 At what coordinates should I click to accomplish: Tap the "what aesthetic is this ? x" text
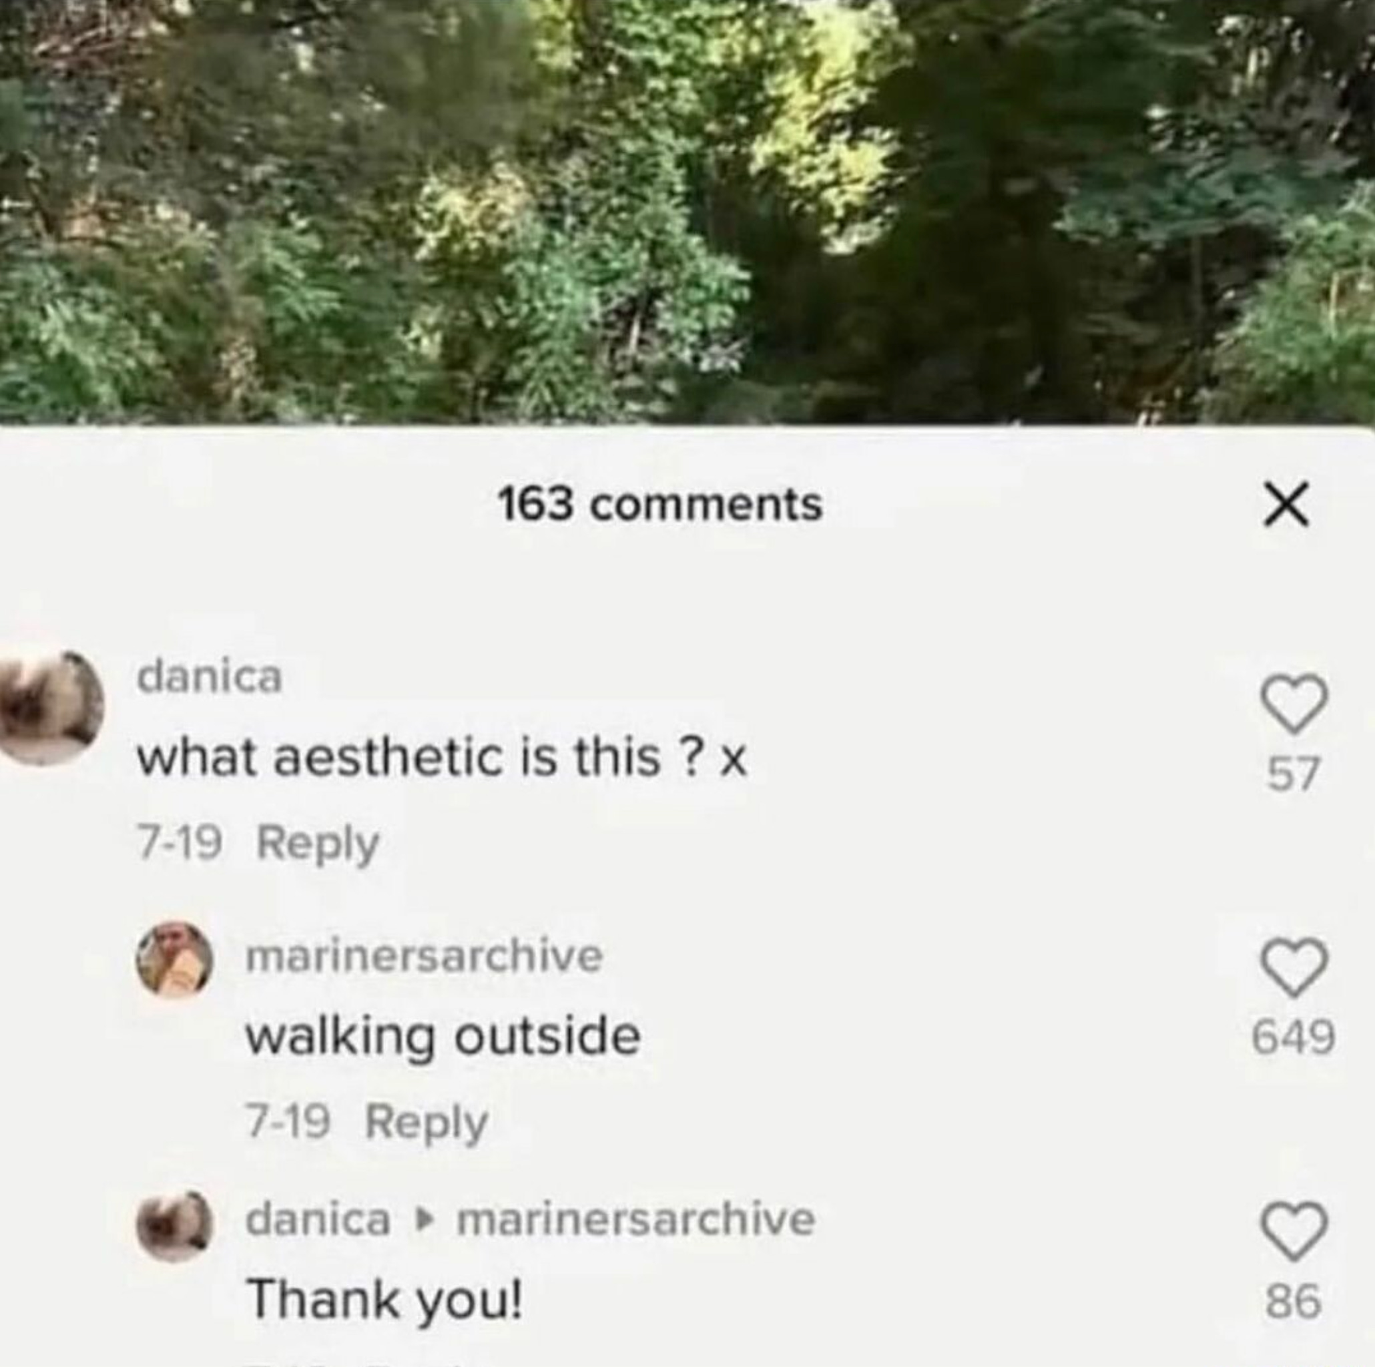click(x=442, y=758)
